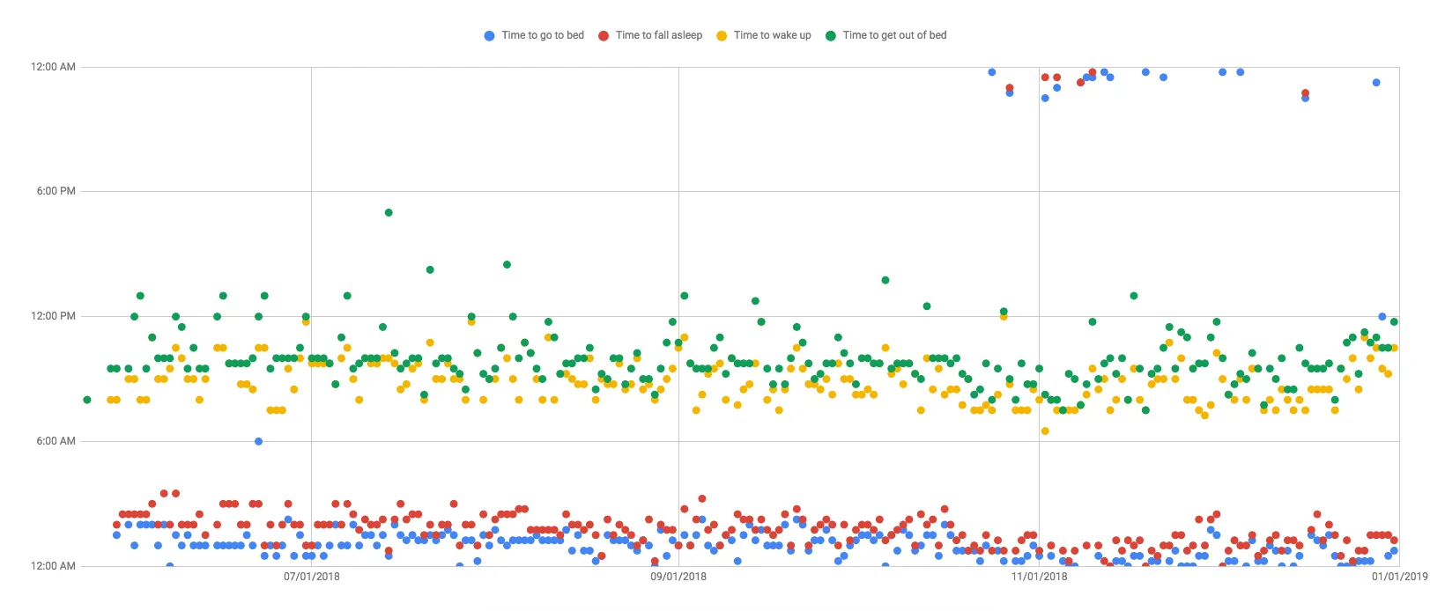Image resolution: width=1430 pixels, height=611 pixels.
Task: Click the leftmost green data point on the chart
Action: (x=86, y=400)
